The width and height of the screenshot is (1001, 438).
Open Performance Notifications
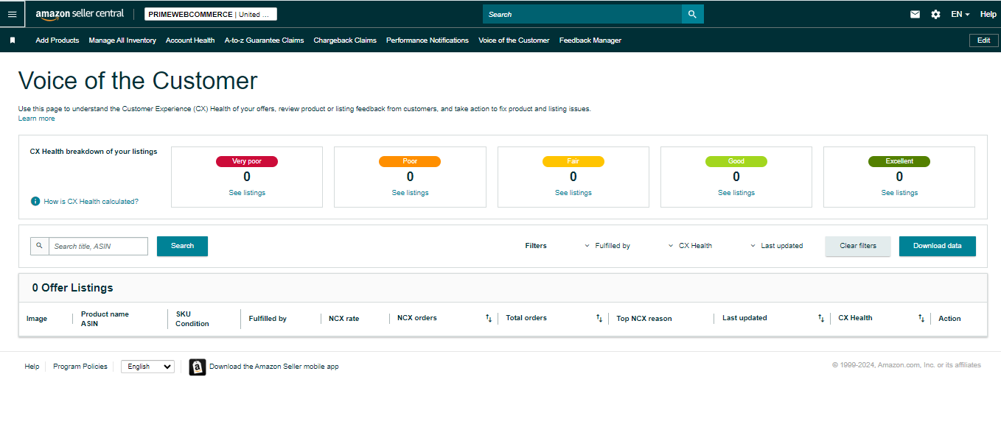428,40
